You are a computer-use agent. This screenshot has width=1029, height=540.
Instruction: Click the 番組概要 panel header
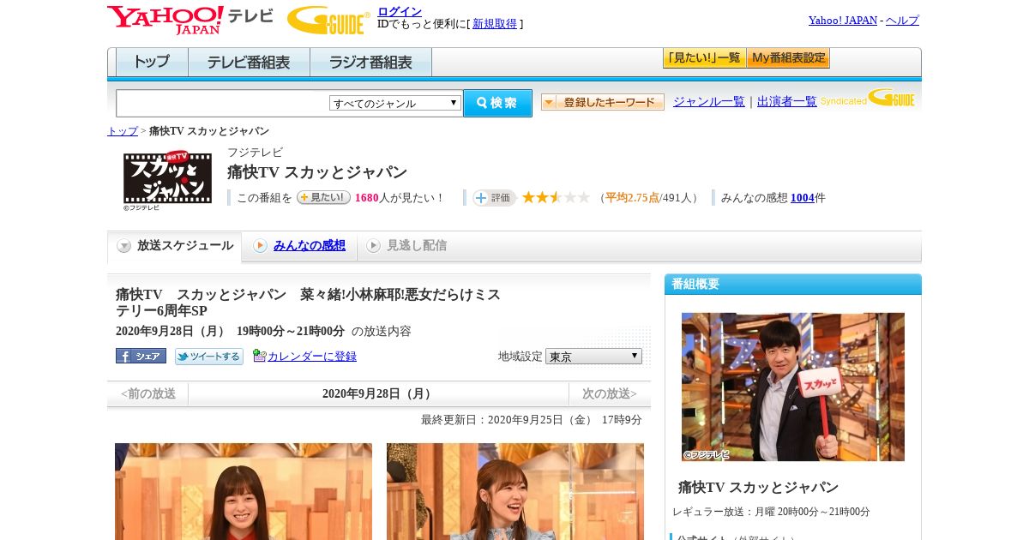(793, 285)
